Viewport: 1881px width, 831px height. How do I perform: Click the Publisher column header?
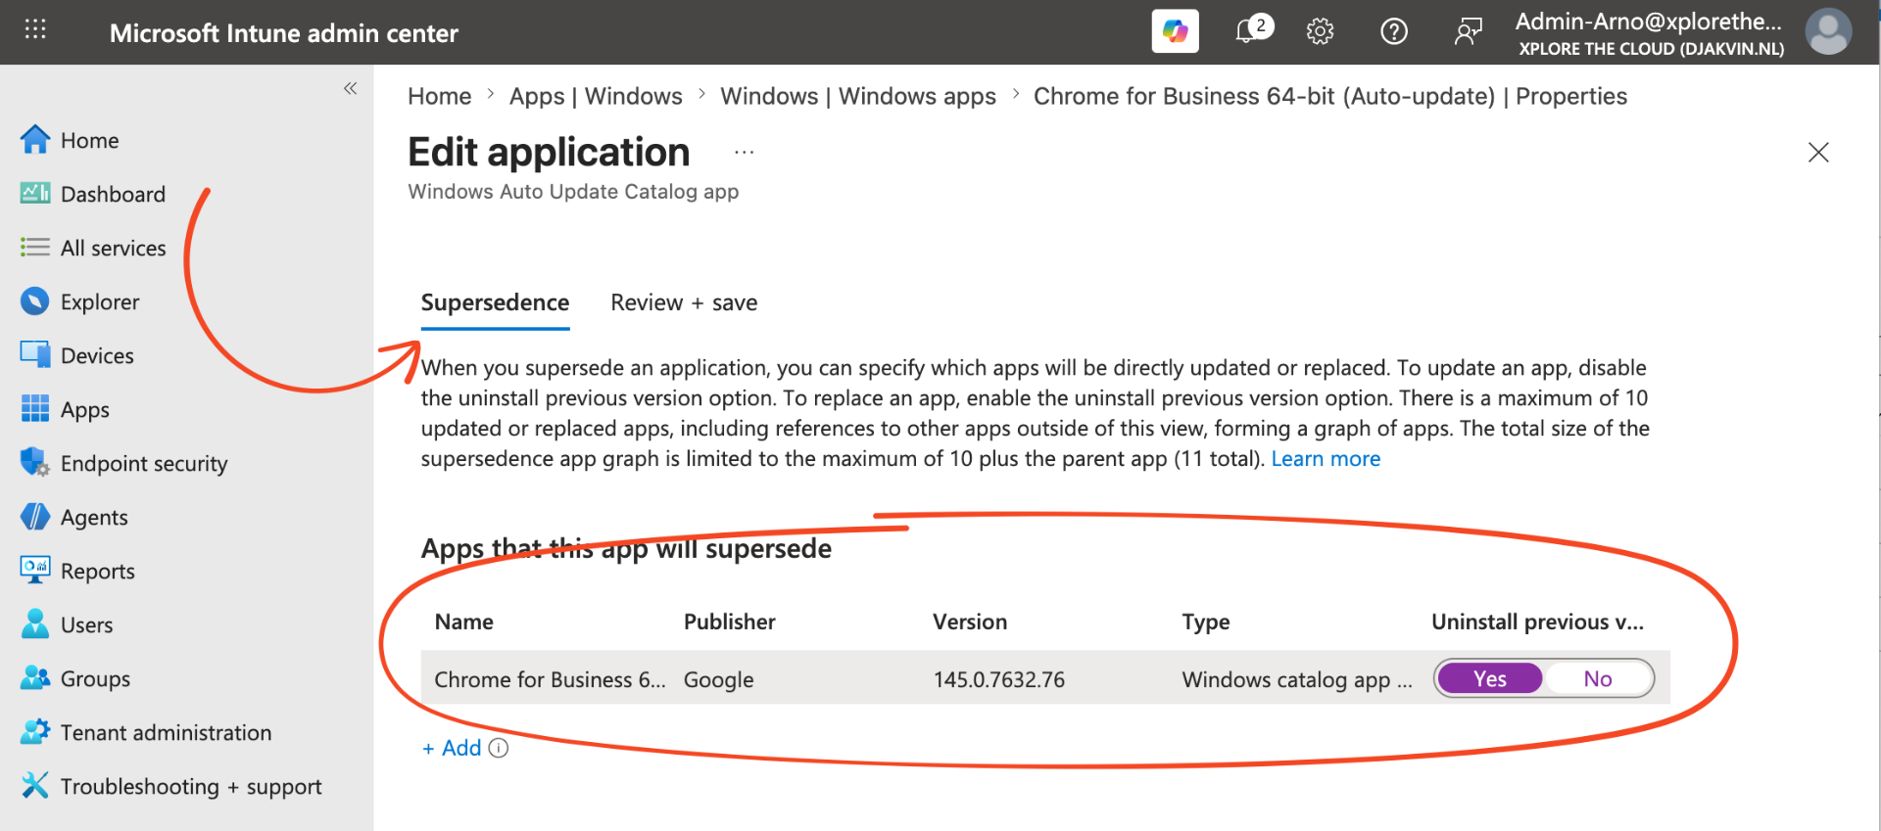[730, 622]
